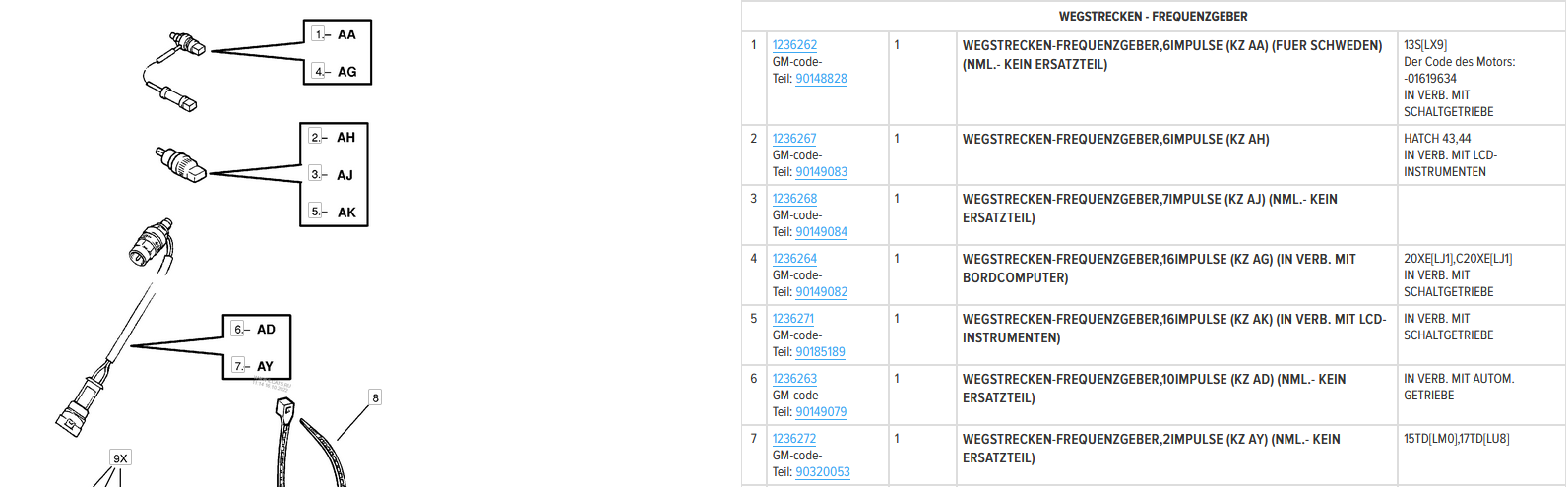
Task: Open GM-code part 90148828
Action: click(821, 79)
